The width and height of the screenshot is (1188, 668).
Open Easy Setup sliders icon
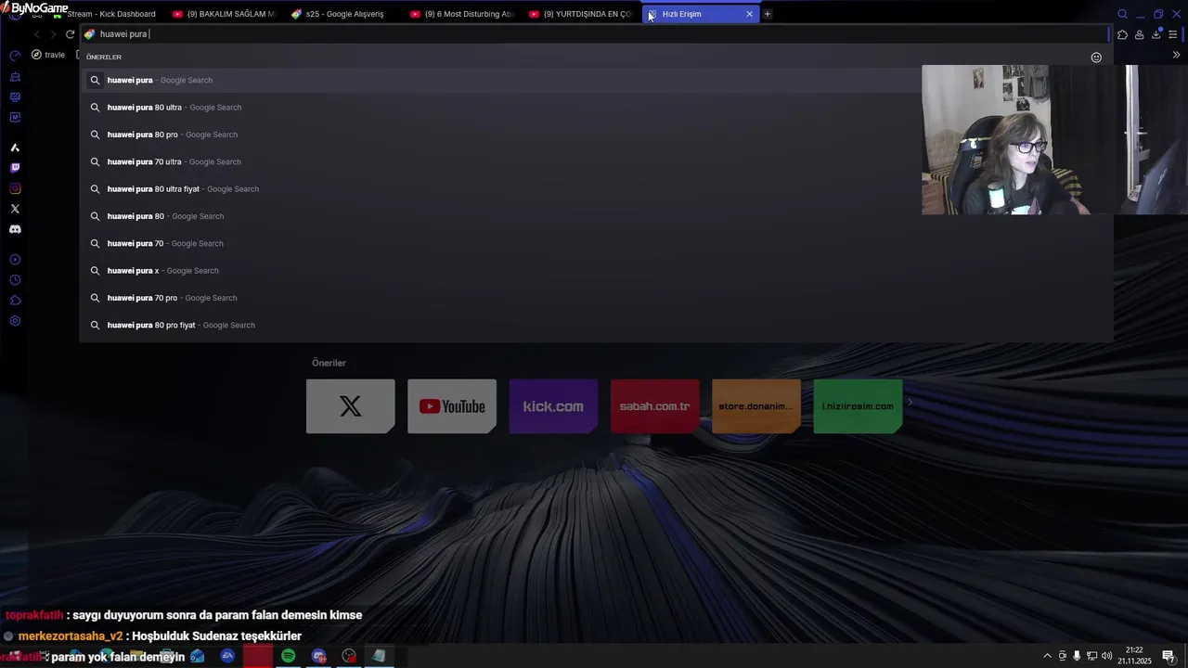click(x=1173, y=35)
